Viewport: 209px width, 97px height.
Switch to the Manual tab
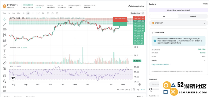coord(193,16)
